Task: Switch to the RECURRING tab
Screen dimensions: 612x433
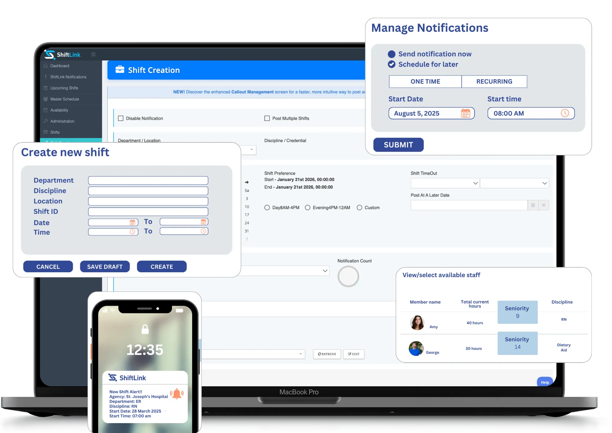Action: 494,81
